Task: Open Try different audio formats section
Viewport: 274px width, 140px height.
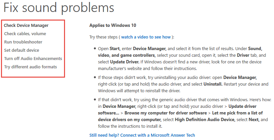Action: [x=31, y=67]
